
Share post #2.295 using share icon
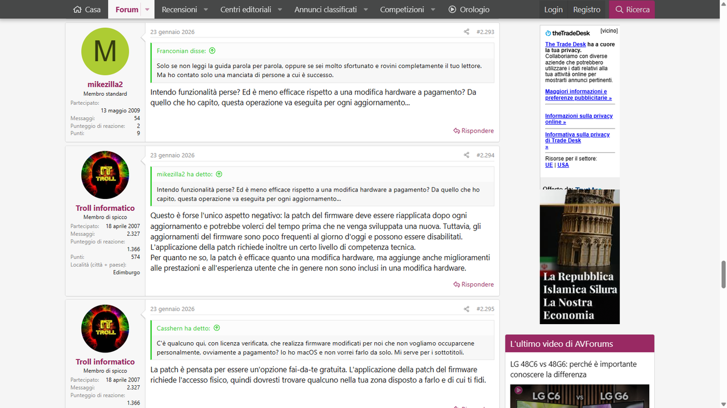coord(466,309)
